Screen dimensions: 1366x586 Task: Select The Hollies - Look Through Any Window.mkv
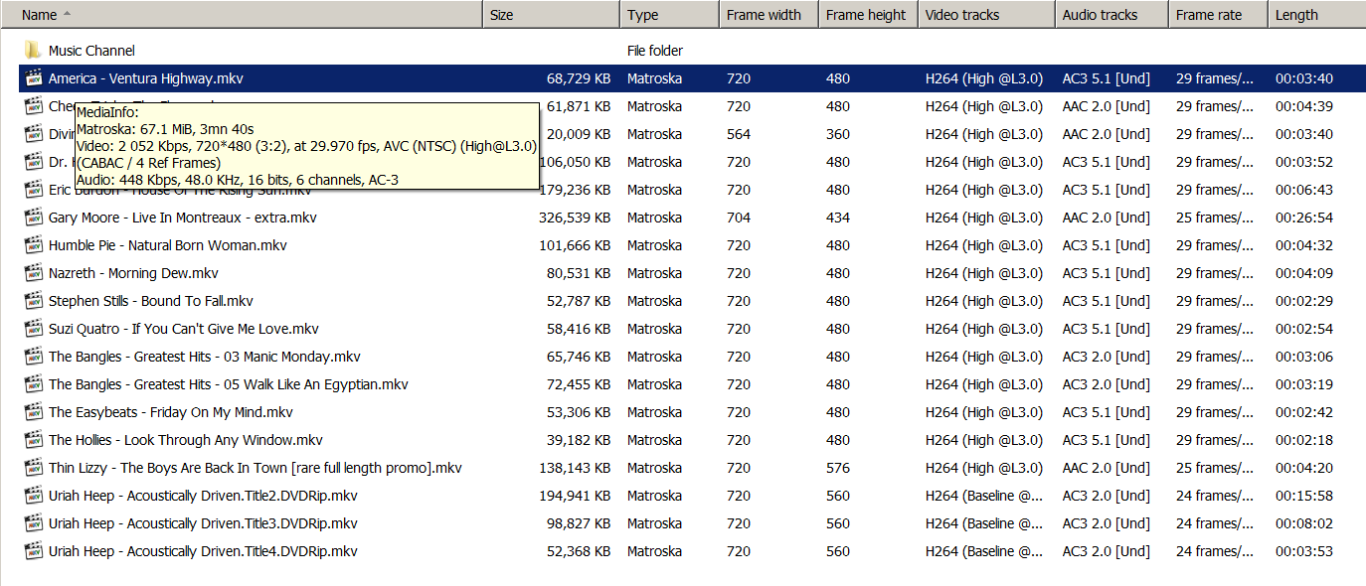click(x=186, y=440)
